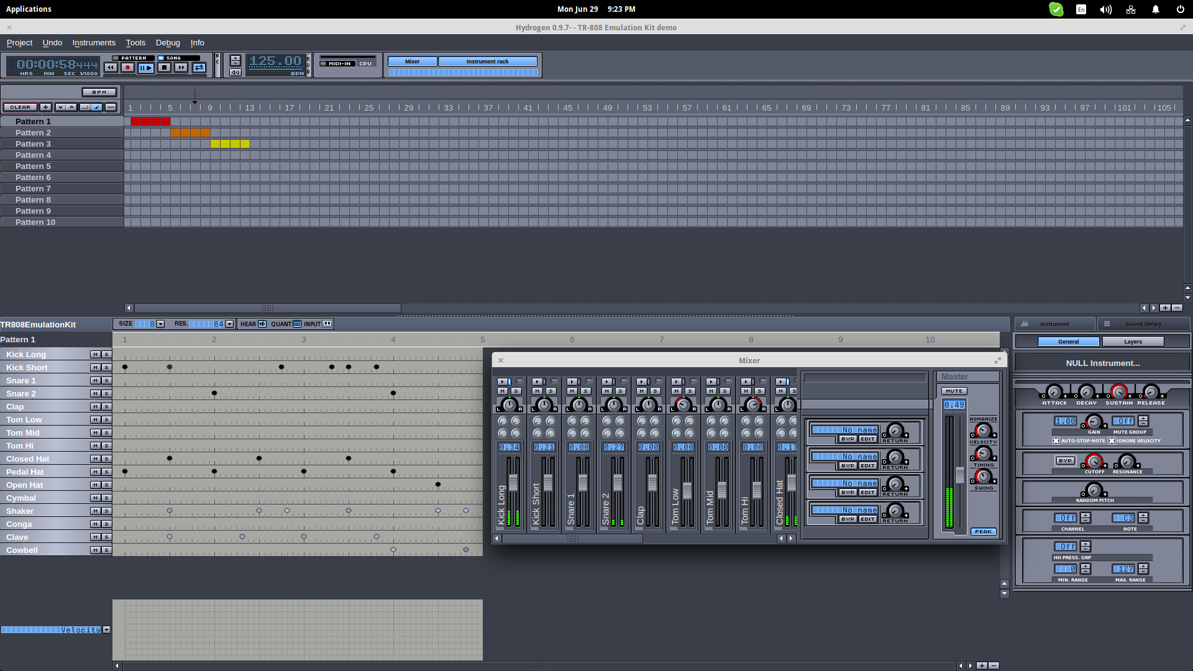Click the IGNORE VELOCITY checkbox
This screenshot has height=671, width=1193.
pyautogui.click(x=1111, y=440)
